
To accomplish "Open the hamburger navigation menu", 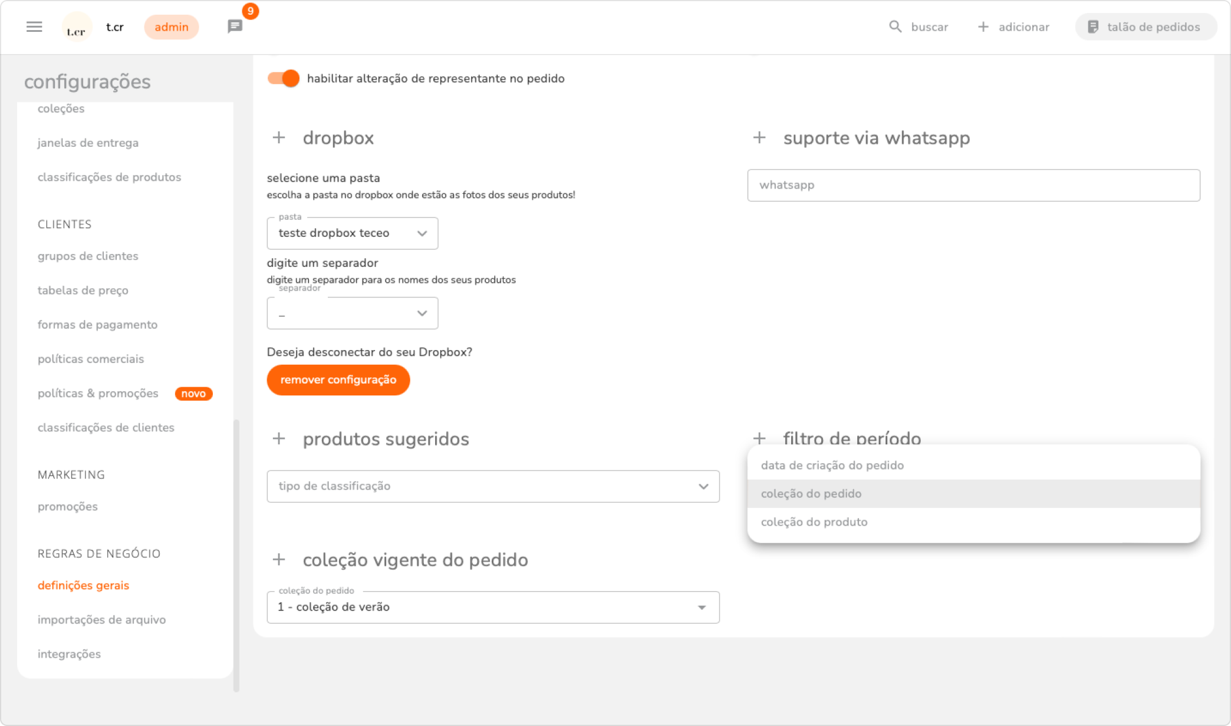I will point(34,27).
